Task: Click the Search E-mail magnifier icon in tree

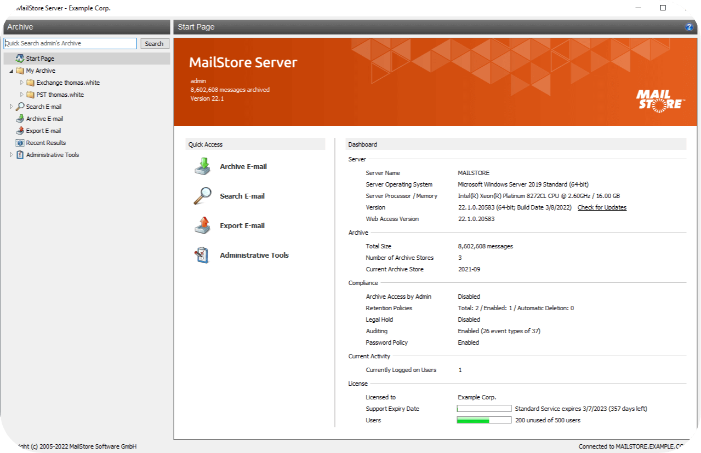Action: 20,107
